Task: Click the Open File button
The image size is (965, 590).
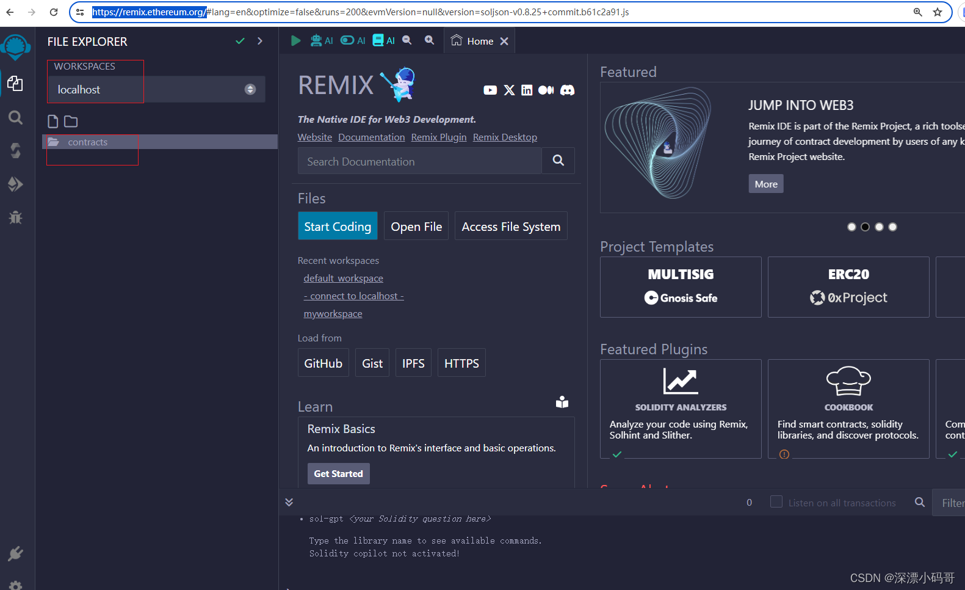Action: click(416, 226)
